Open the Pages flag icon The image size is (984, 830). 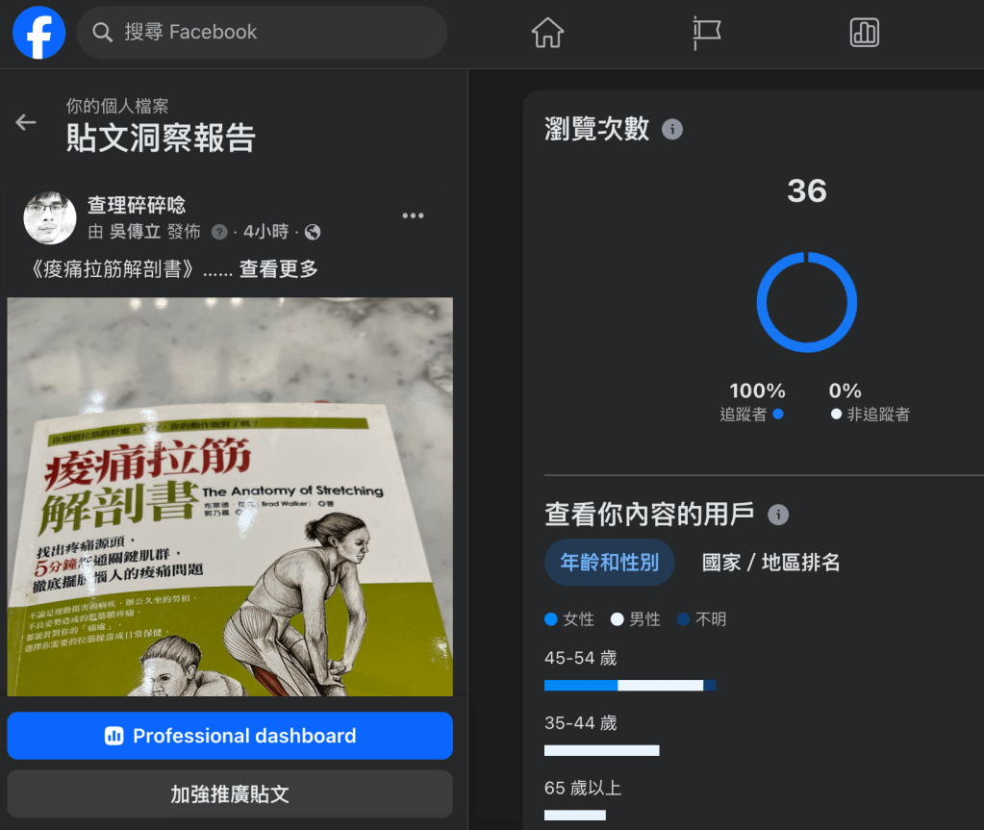(x=706, y=33)
